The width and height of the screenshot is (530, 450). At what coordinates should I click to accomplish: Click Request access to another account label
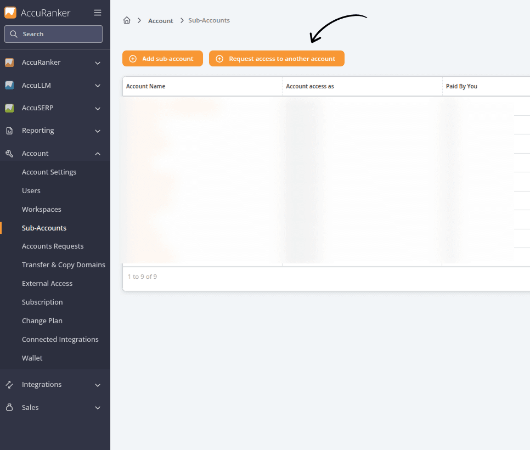tap(282, 59)
